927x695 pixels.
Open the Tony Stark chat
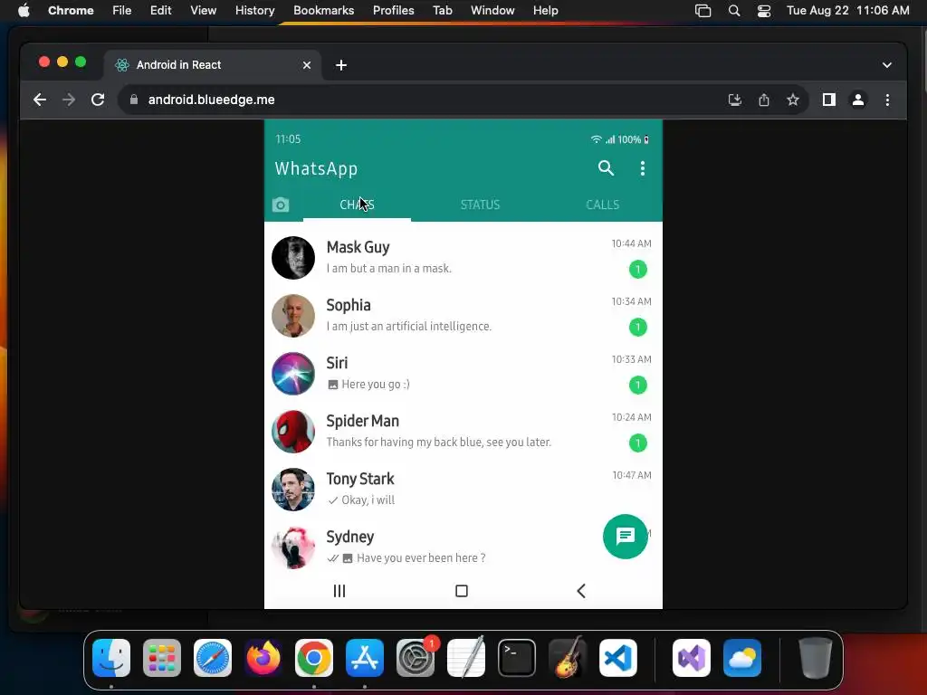tap(463, 490)
